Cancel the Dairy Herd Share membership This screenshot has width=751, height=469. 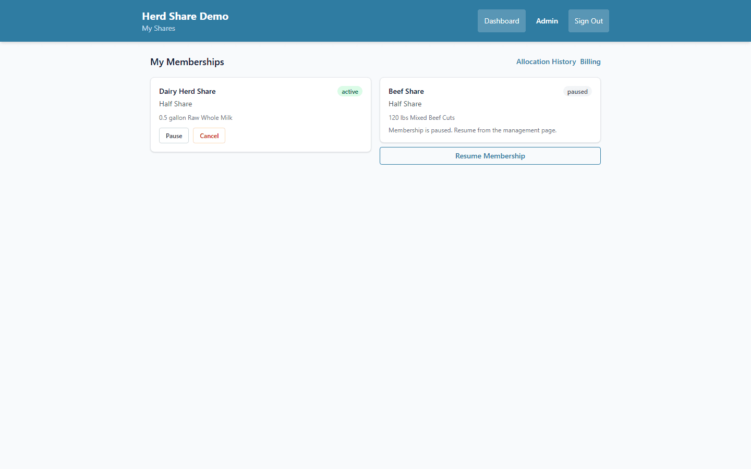pyautogui.click(x=209, y=135)
